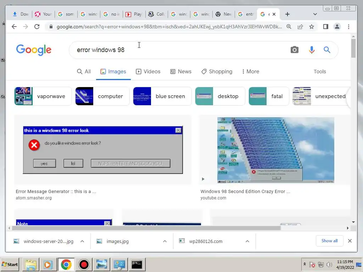Screen dimensions: 363x272
Task: Open the zoom magnifier icon in address bar
Action: point(289,27)
